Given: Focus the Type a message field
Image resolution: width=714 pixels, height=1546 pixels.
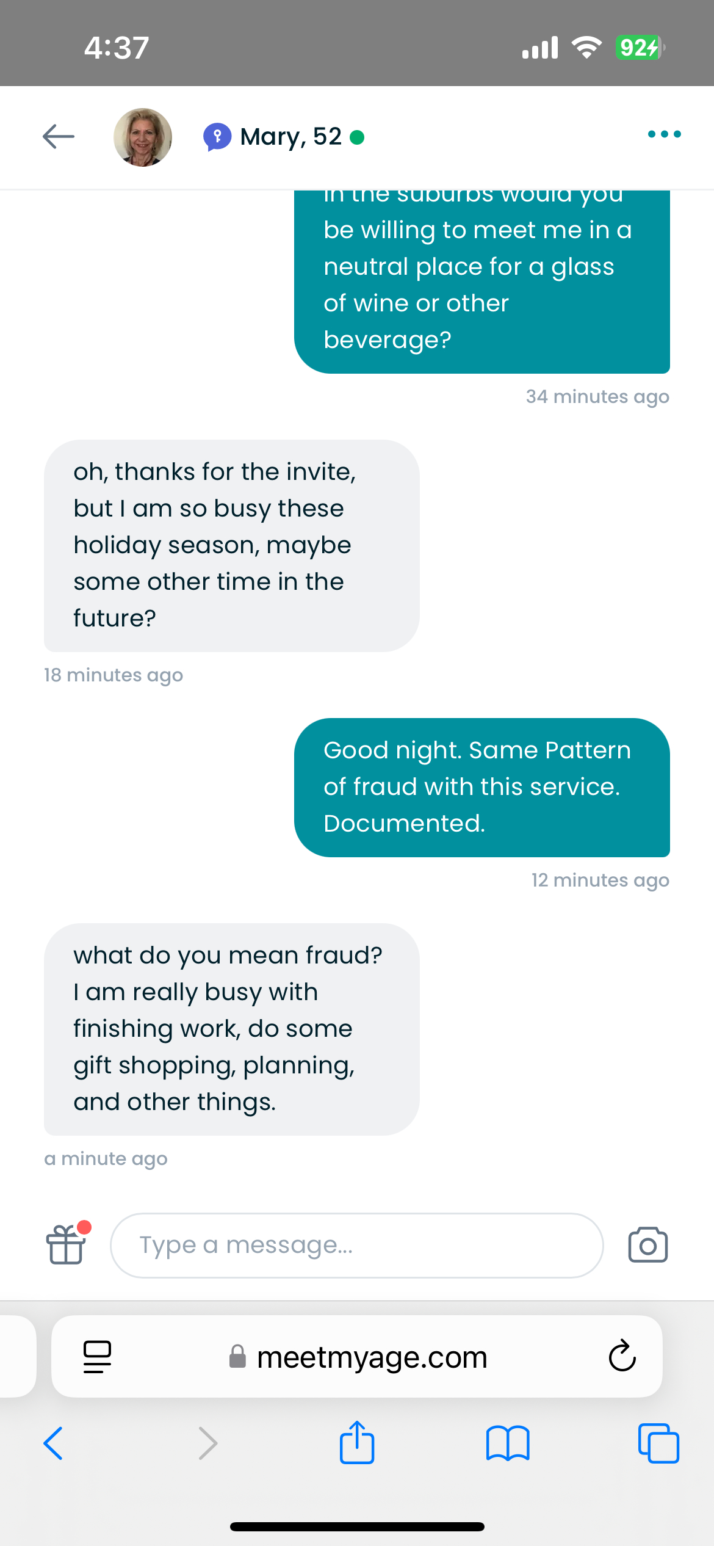Looking at the screenshot, I should click(x=356, y=1245).
